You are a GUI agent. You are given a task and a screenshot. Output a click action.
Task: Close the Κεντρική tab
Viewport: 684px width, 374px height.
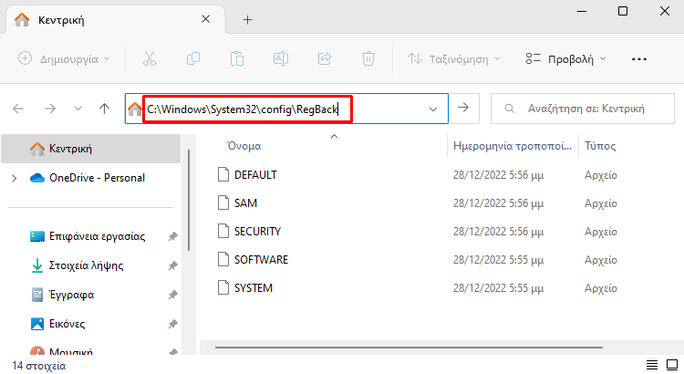tap(205, 19)
